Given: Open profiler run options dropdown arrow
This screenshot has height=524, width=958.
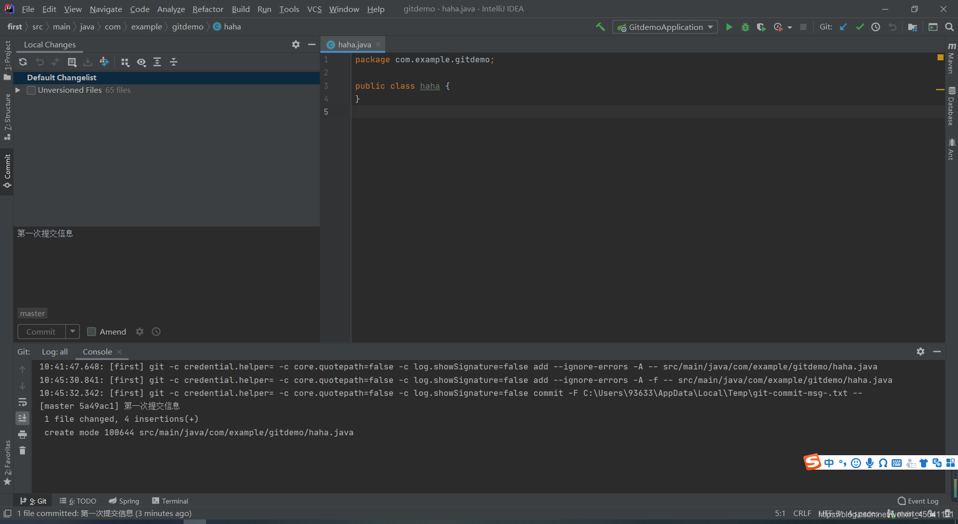Looking at the screenshot, I should 790,27.
